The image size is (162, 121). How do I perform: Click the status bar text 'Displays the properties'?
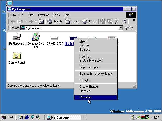pos(34,86)
